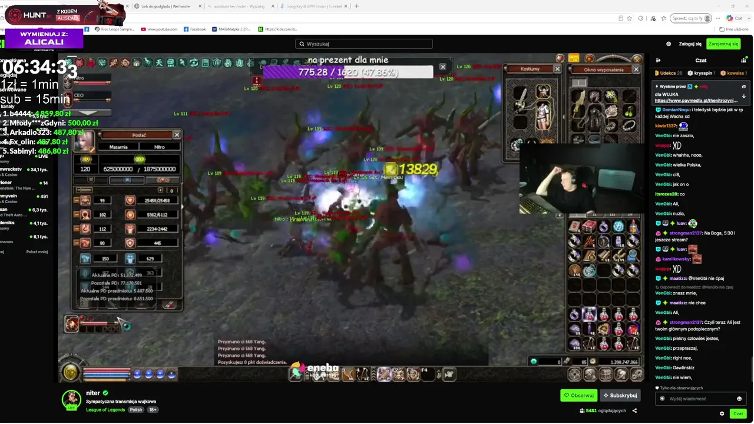The height and width of the screenshot is (424, 754).
Task: Open the paymedia.pl link in pinned message
Action: (696, 101)
